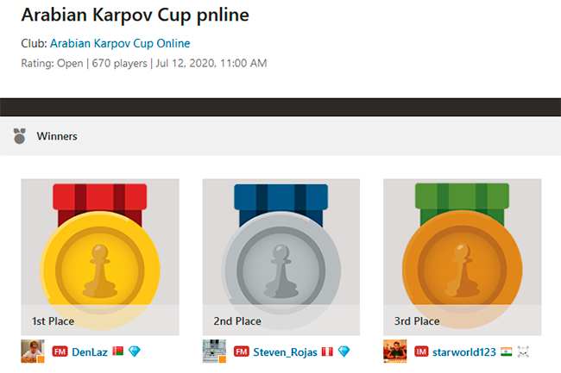Open DenLaz's profile link
This screenshot has width=561, height=373.
click(90, 351)
